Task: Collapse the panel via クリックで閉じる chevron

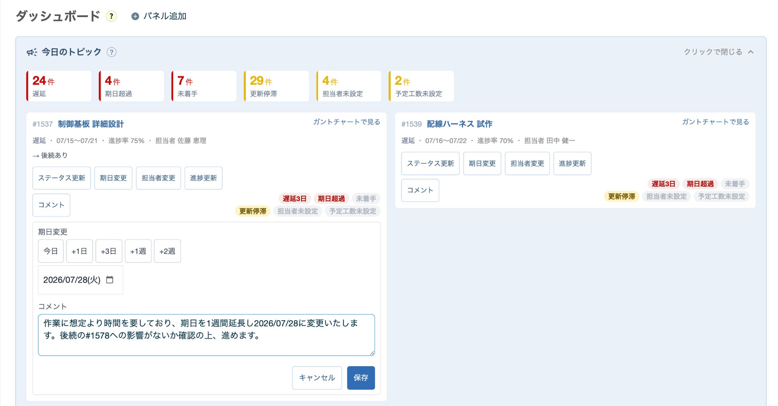Action: pyautogui.click(x=751, y=52)
